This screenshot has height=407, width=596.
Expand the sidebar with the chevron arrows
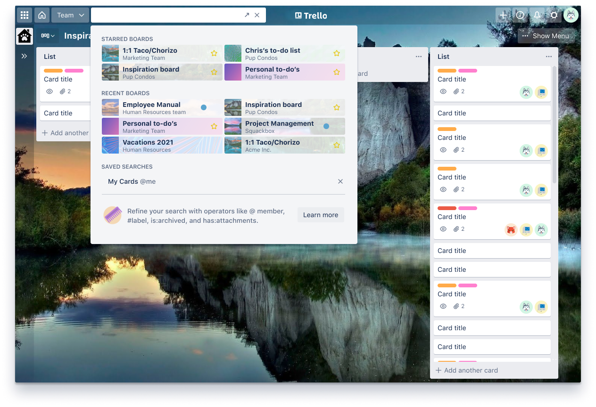pos(24,56)
